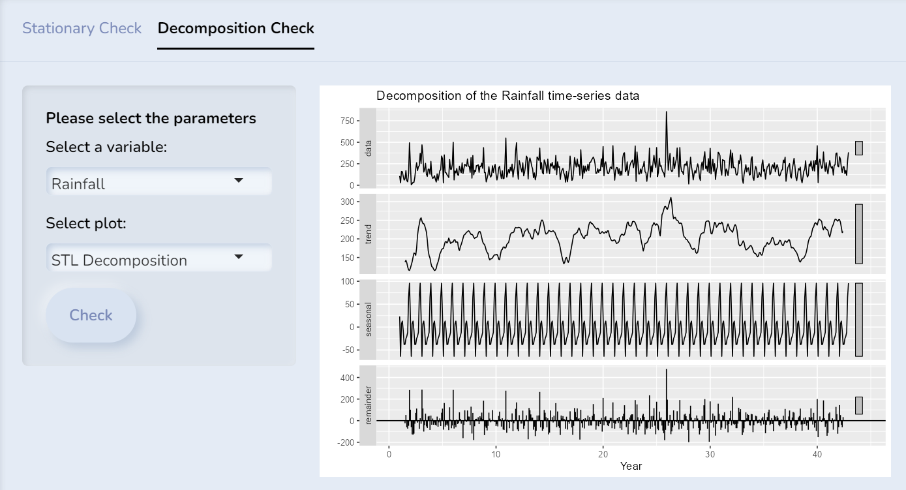The width and height of the screenshot is (906, 490).
Task: Open the STL Decomposition plot dropdown
Action: [x=159, y=259]
